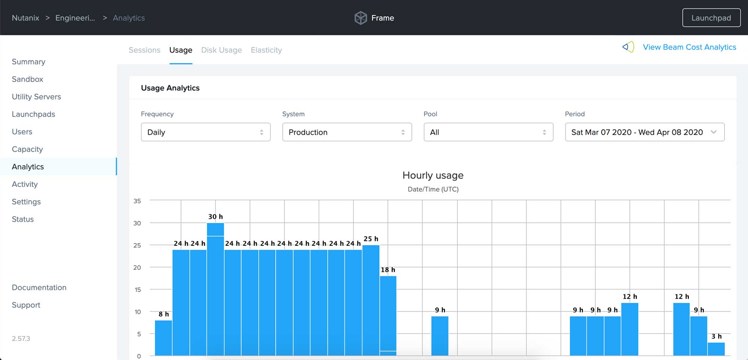Switch to the Sessions tab

pyautogui.click(x=144, y=50)
